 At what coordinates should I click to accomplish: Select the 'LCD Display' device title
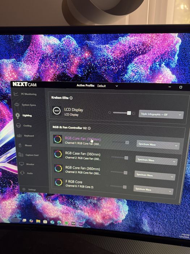(73, 110)
